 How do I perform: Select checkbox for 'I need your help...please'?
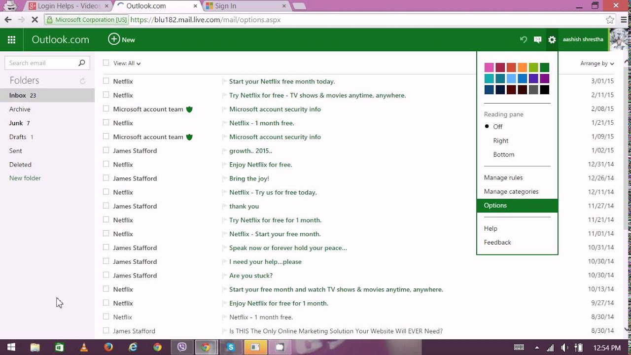coord(106,261)
